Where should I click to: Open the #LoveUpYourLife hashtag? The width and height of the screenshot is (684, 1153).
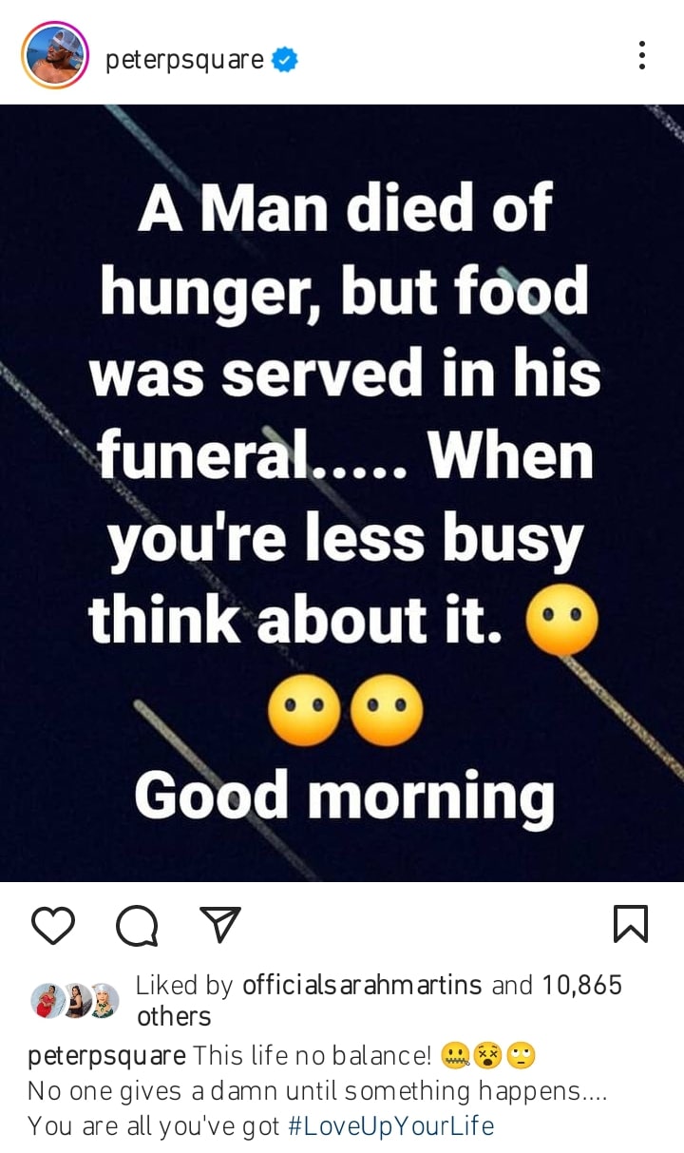point(390,1126)
